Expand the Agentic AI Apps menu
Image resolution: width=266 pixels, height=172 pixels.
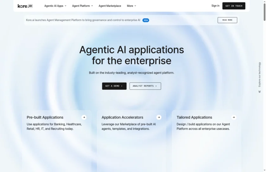[x=55, y=6]
